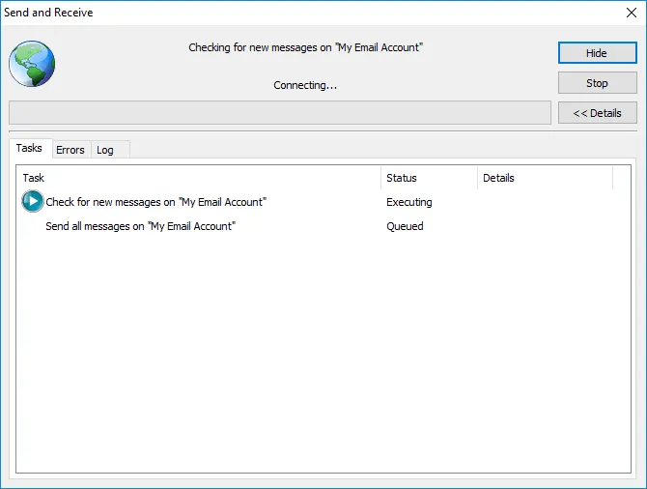Stop the send and receive operation

click(x=597, y=83)
